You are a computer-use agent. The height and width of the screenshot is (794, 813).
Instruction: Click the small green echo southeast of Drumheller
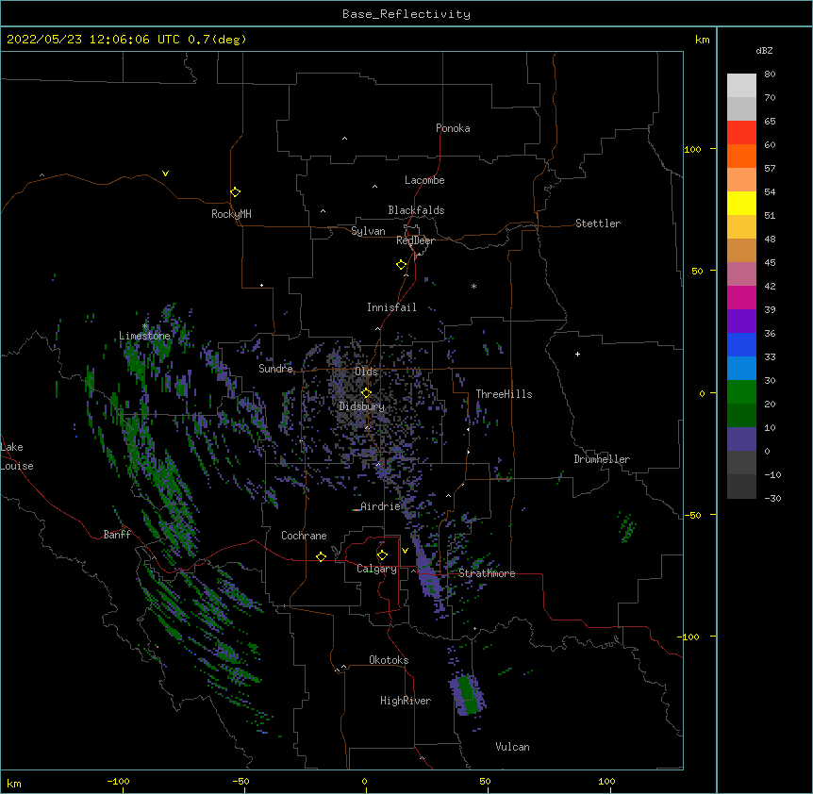point(626,527)
